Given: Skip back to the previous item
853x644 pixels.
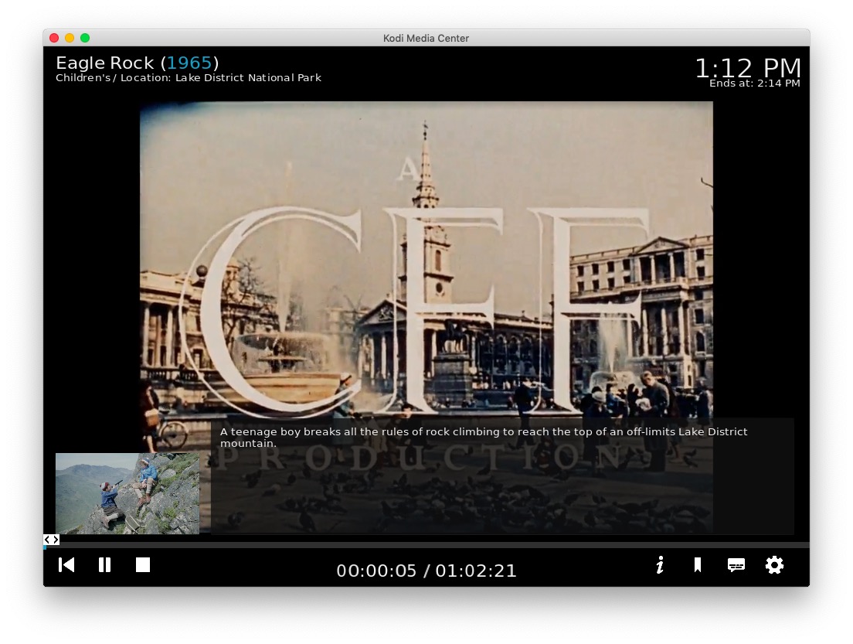Looking at the screenshot, I should (x=66, y=565).
